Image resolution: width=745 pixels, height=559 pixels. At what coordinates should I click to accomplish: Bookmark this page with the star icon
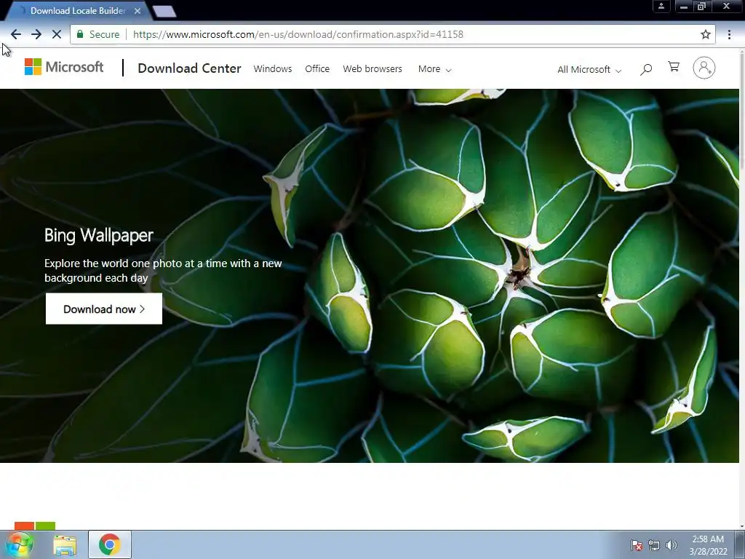coord(706,34)
